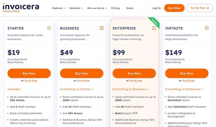Click the infinity icon on Infinite plan
Image resolution: width=216 pixels, height=127 pixels.
[206, 28]
